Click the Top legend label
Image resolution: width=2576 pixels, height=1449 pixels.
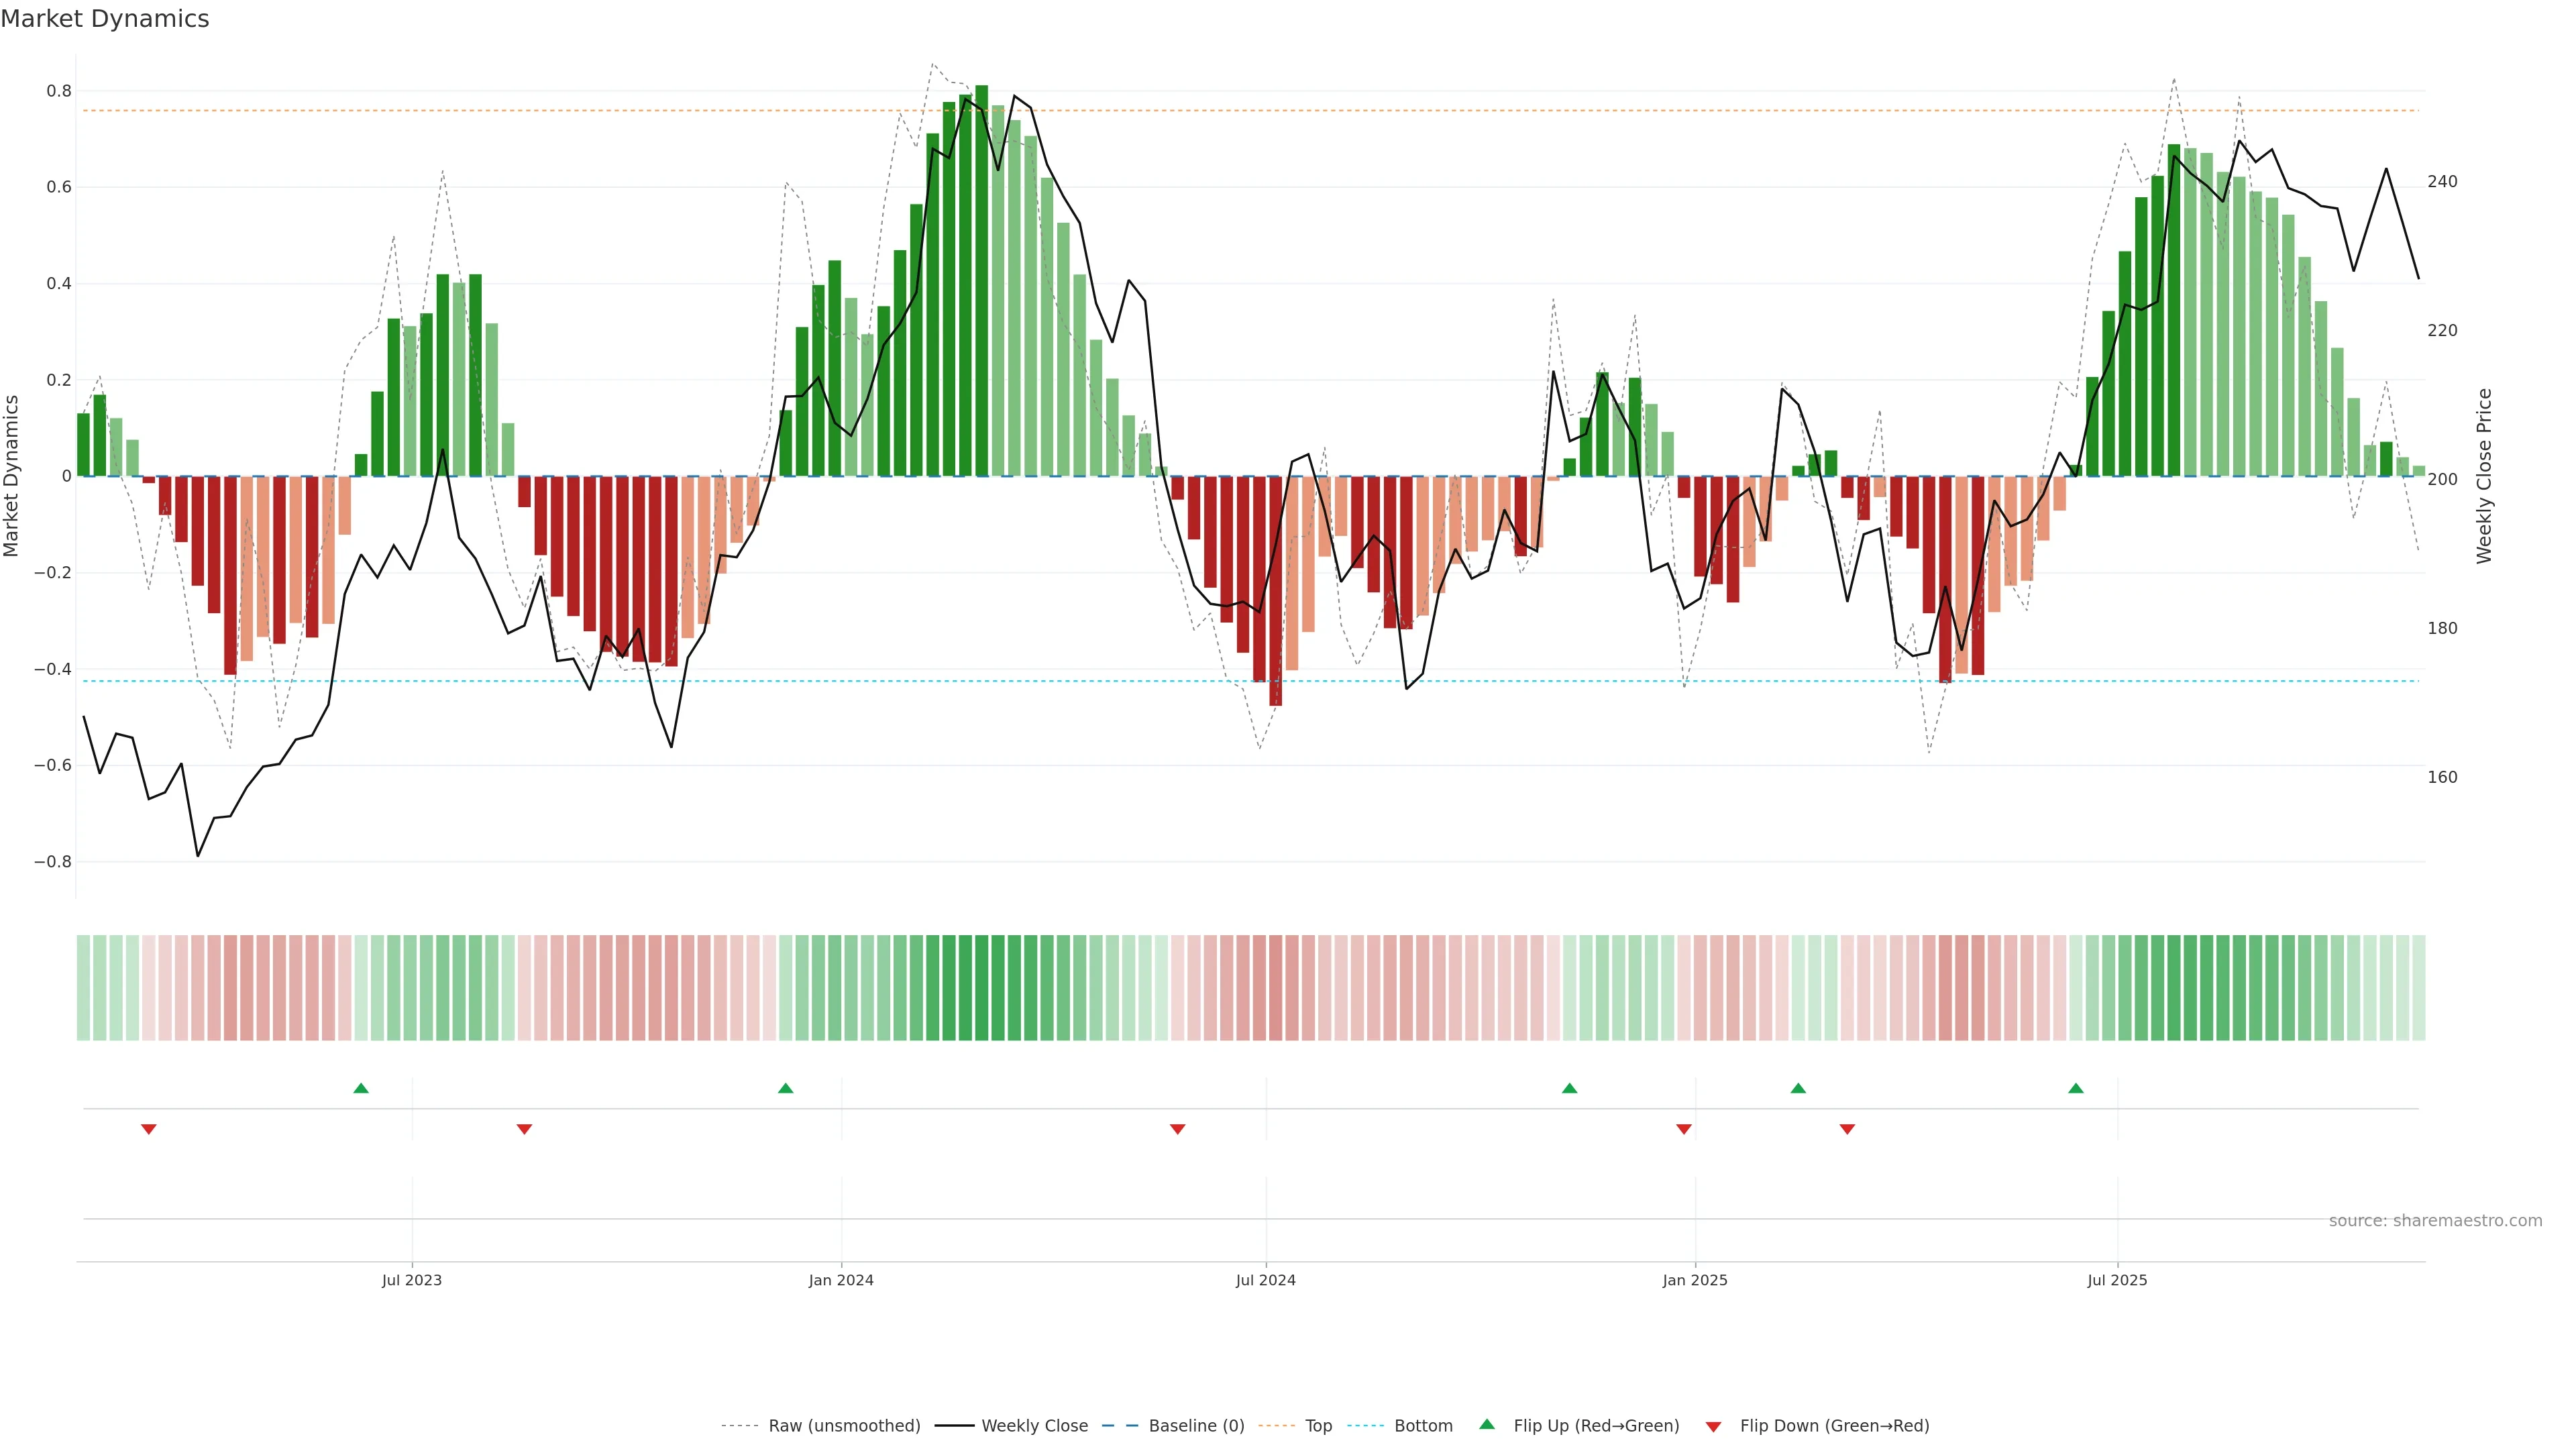pos(1318,1426)
